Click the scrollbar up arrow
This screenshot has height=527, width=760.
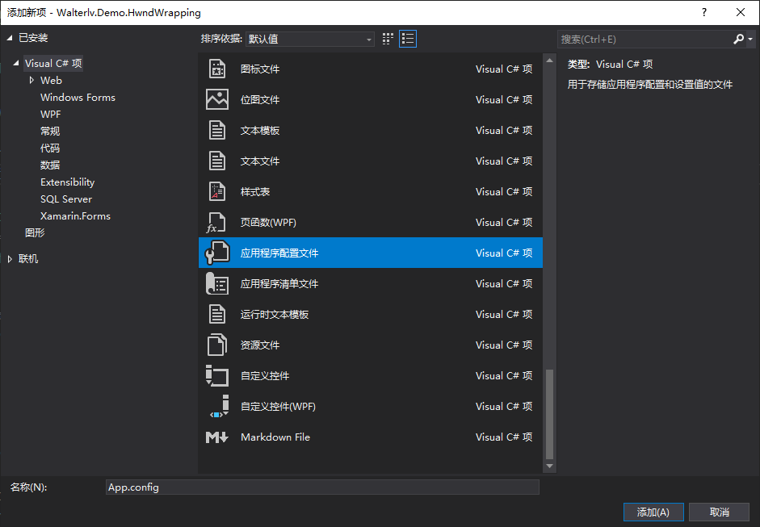pos(549,61)
